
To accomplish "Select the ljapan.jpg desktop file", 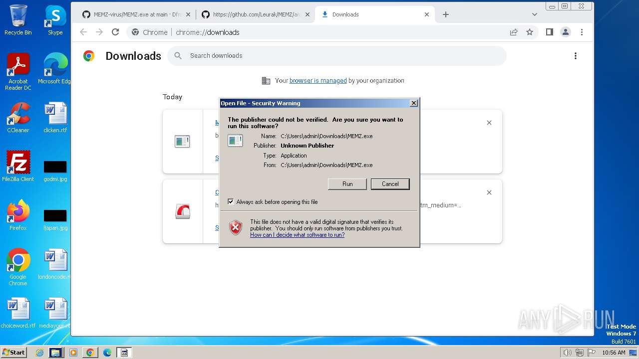I will pyautogui.click(x=55, y=219).
